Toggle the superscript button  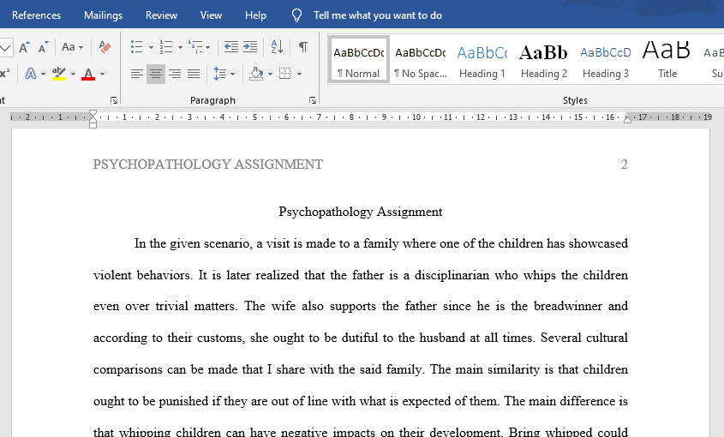[5, 75]
